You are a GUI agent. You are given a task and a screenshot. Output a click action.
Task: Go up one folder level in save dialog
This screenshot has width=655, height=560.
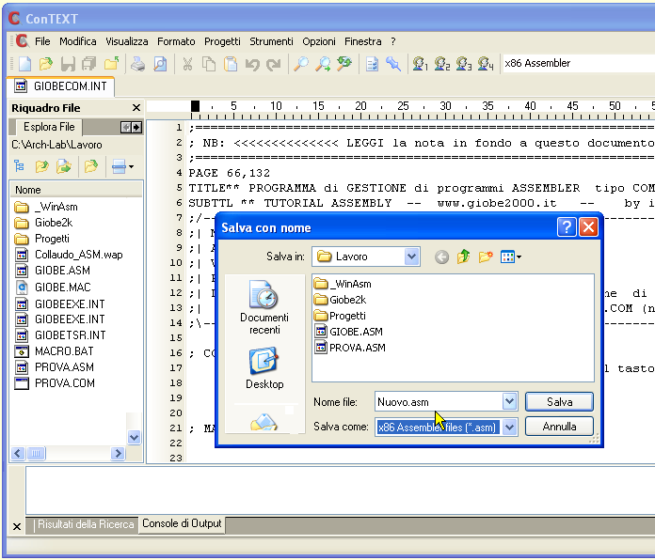tap(463, 257)
